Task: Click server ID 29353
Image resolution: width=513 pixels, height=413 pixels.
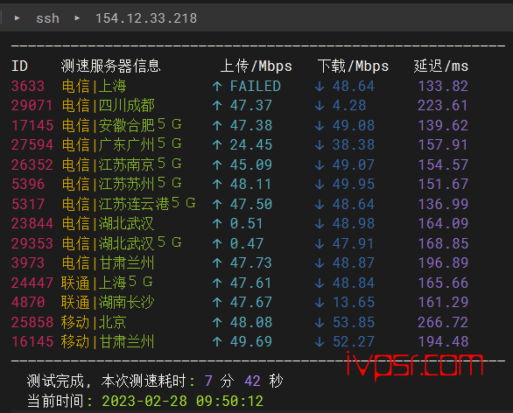Action: 32,243
